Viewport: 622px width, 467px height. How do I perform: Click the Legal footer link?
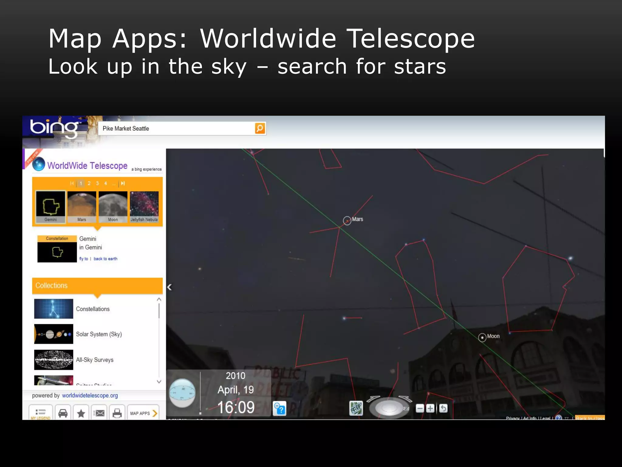pyautogui.click(x=545, y=418)
